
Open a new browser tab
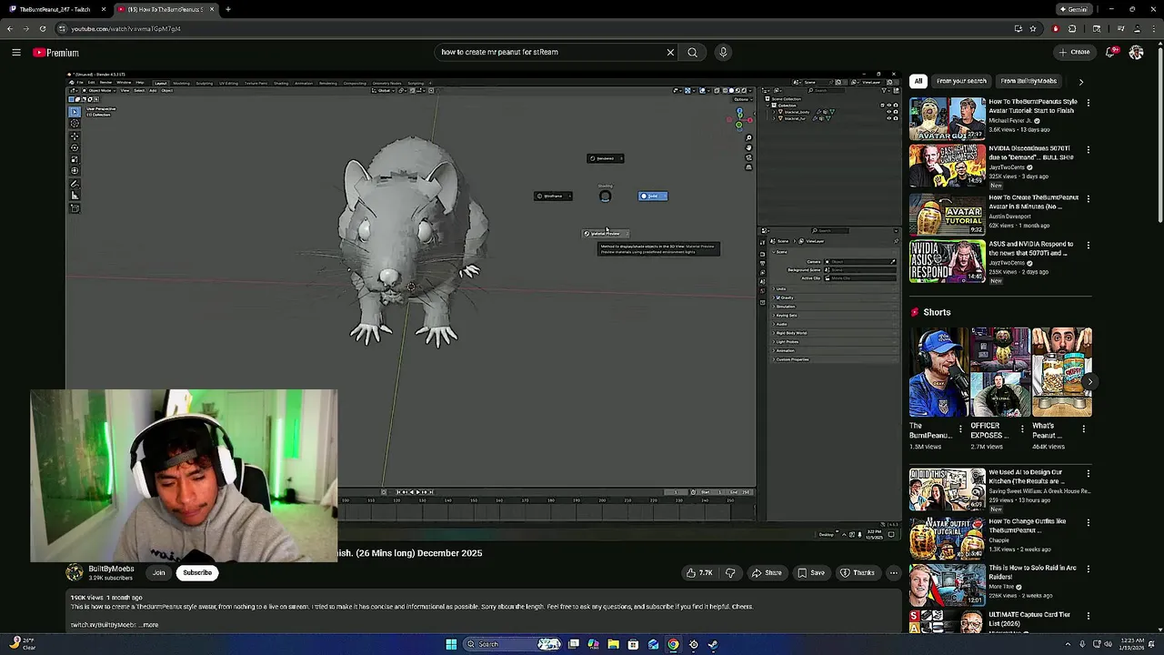tap(228, 9)
